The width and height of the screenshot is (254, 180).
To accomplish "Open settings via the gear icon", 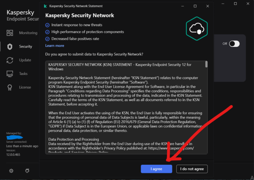I will [11, 171].
